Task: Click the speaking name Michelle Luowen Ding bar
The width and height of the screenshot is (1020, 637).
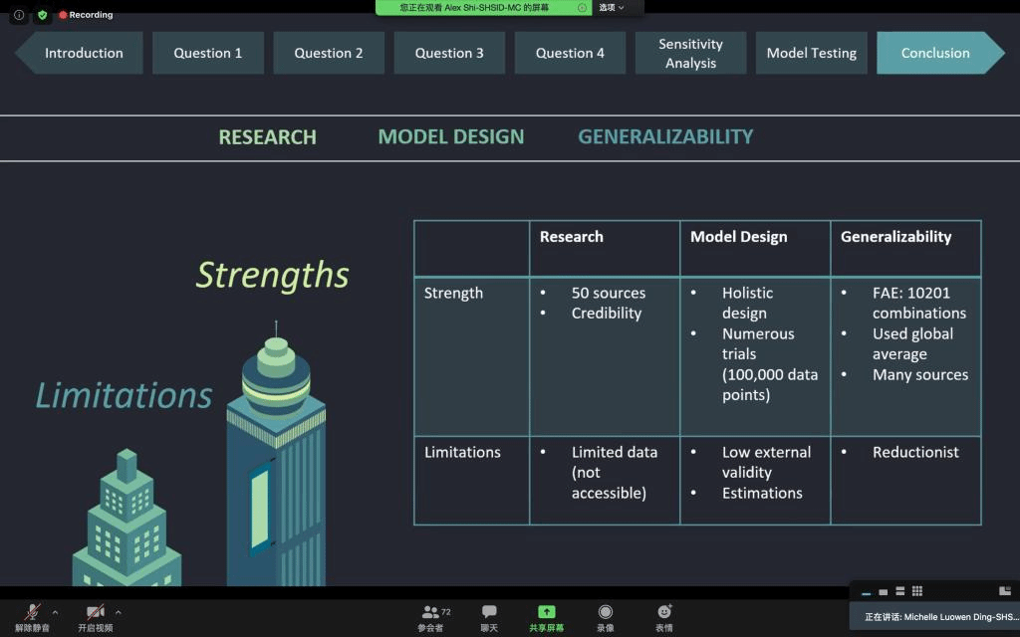Action: pos(934,617)
